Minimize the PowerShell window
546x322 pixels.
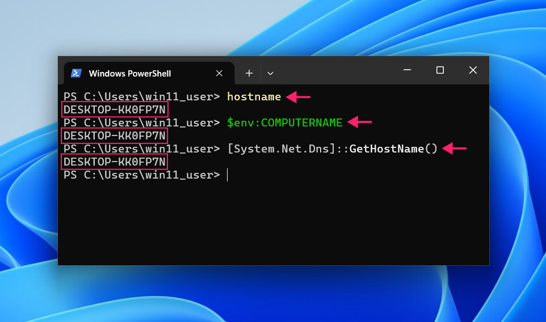(407, 70)
